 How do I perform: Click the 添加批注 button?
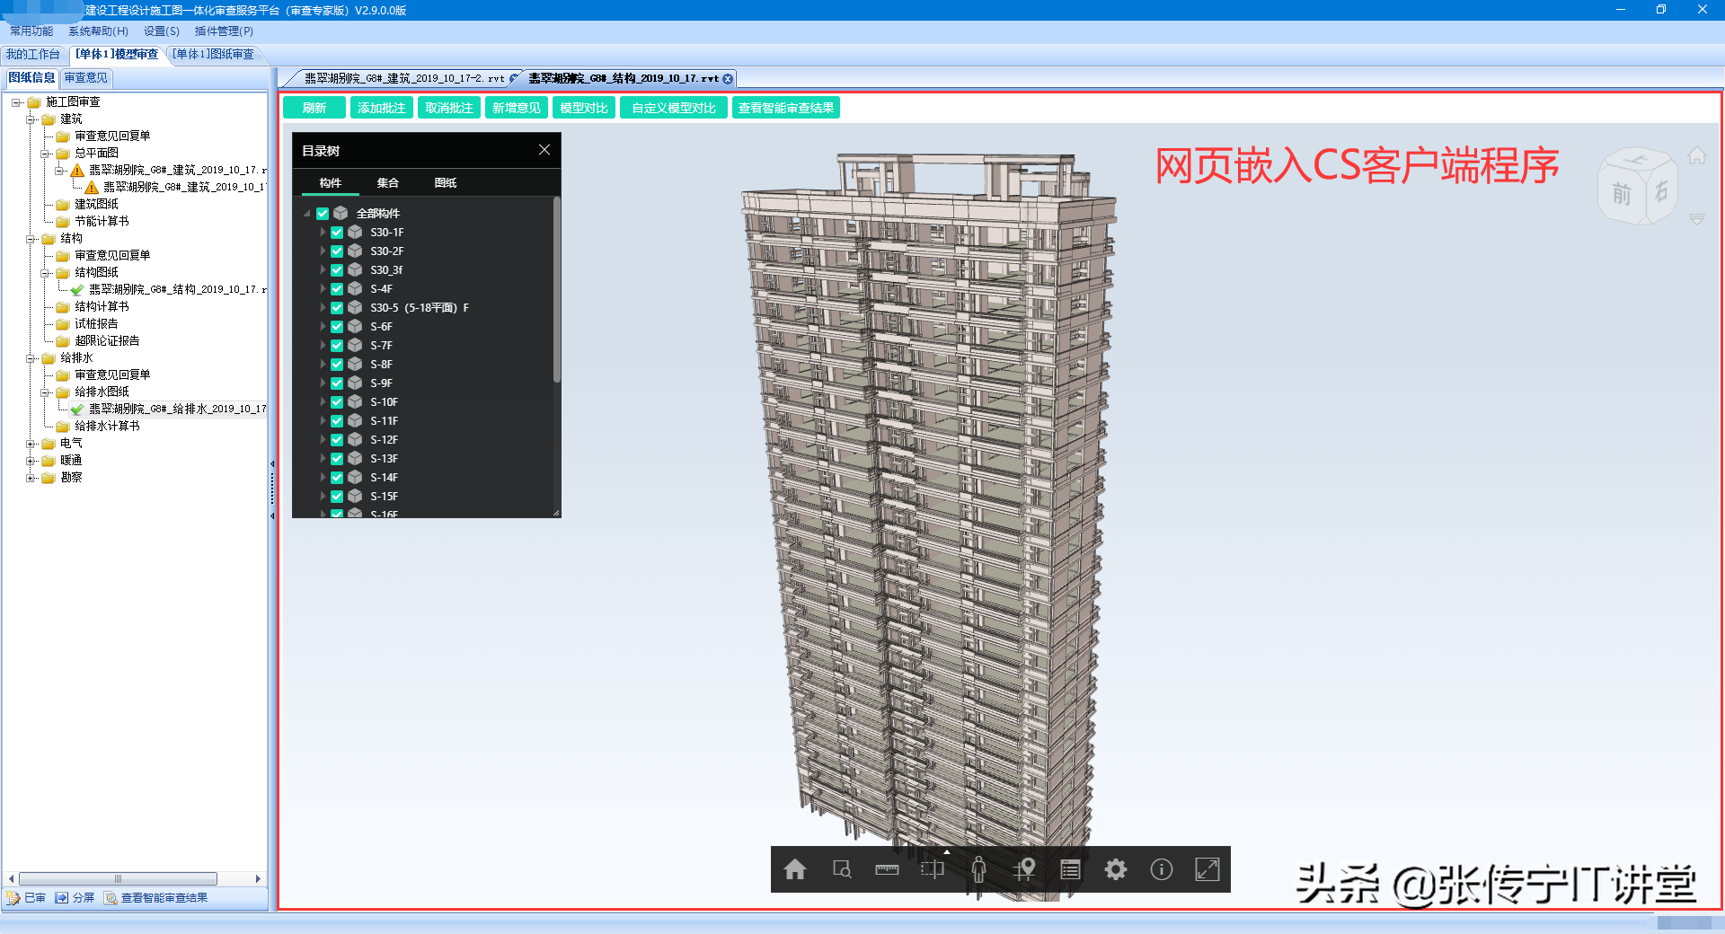click(381, 108)
